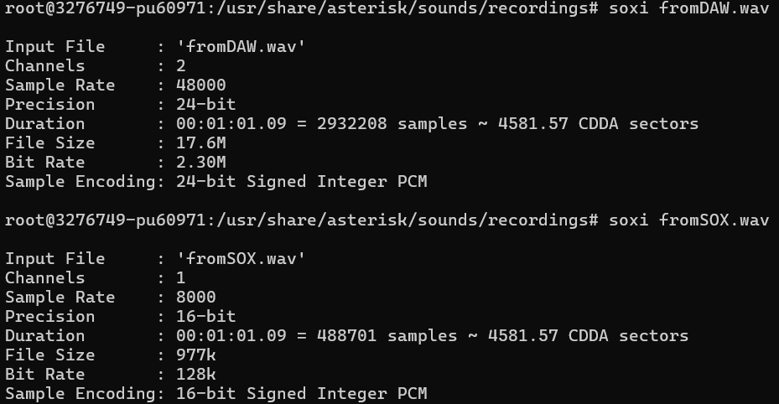The height and width of the screenshot is (404, 779).
Task: Click the 48000 sample rate value
Action: point(200,85)
